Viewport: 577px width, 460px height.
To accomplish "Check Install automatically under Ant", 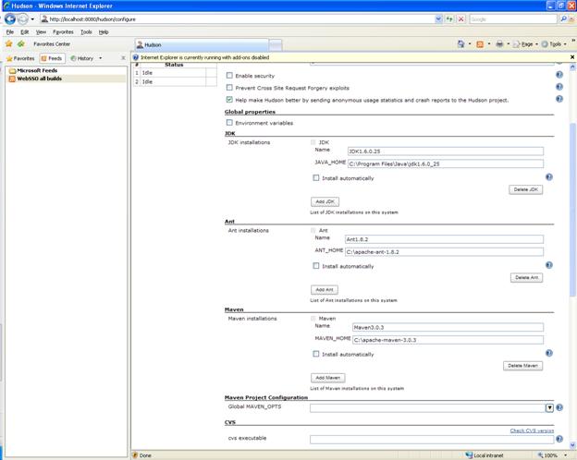I will tap(315, 266).
